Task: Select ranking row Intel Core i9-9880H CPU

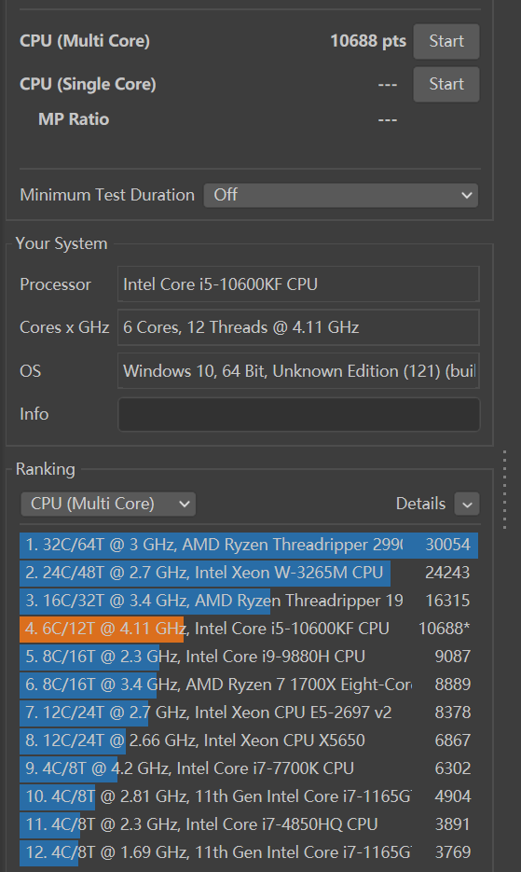Action: (249, 657)
